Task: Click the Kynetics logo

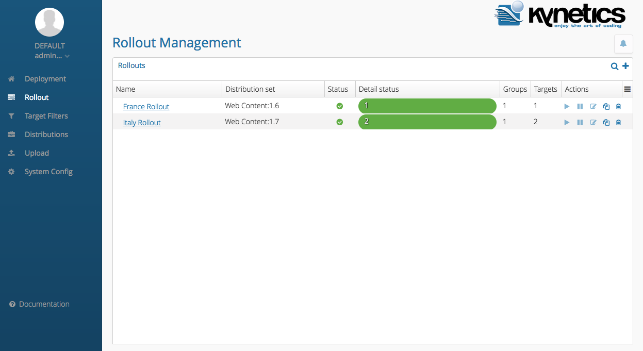Action: click(559, 14)
